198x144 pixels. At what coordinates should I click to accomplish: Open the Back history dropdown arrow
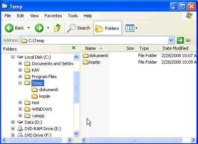(28, 28)
